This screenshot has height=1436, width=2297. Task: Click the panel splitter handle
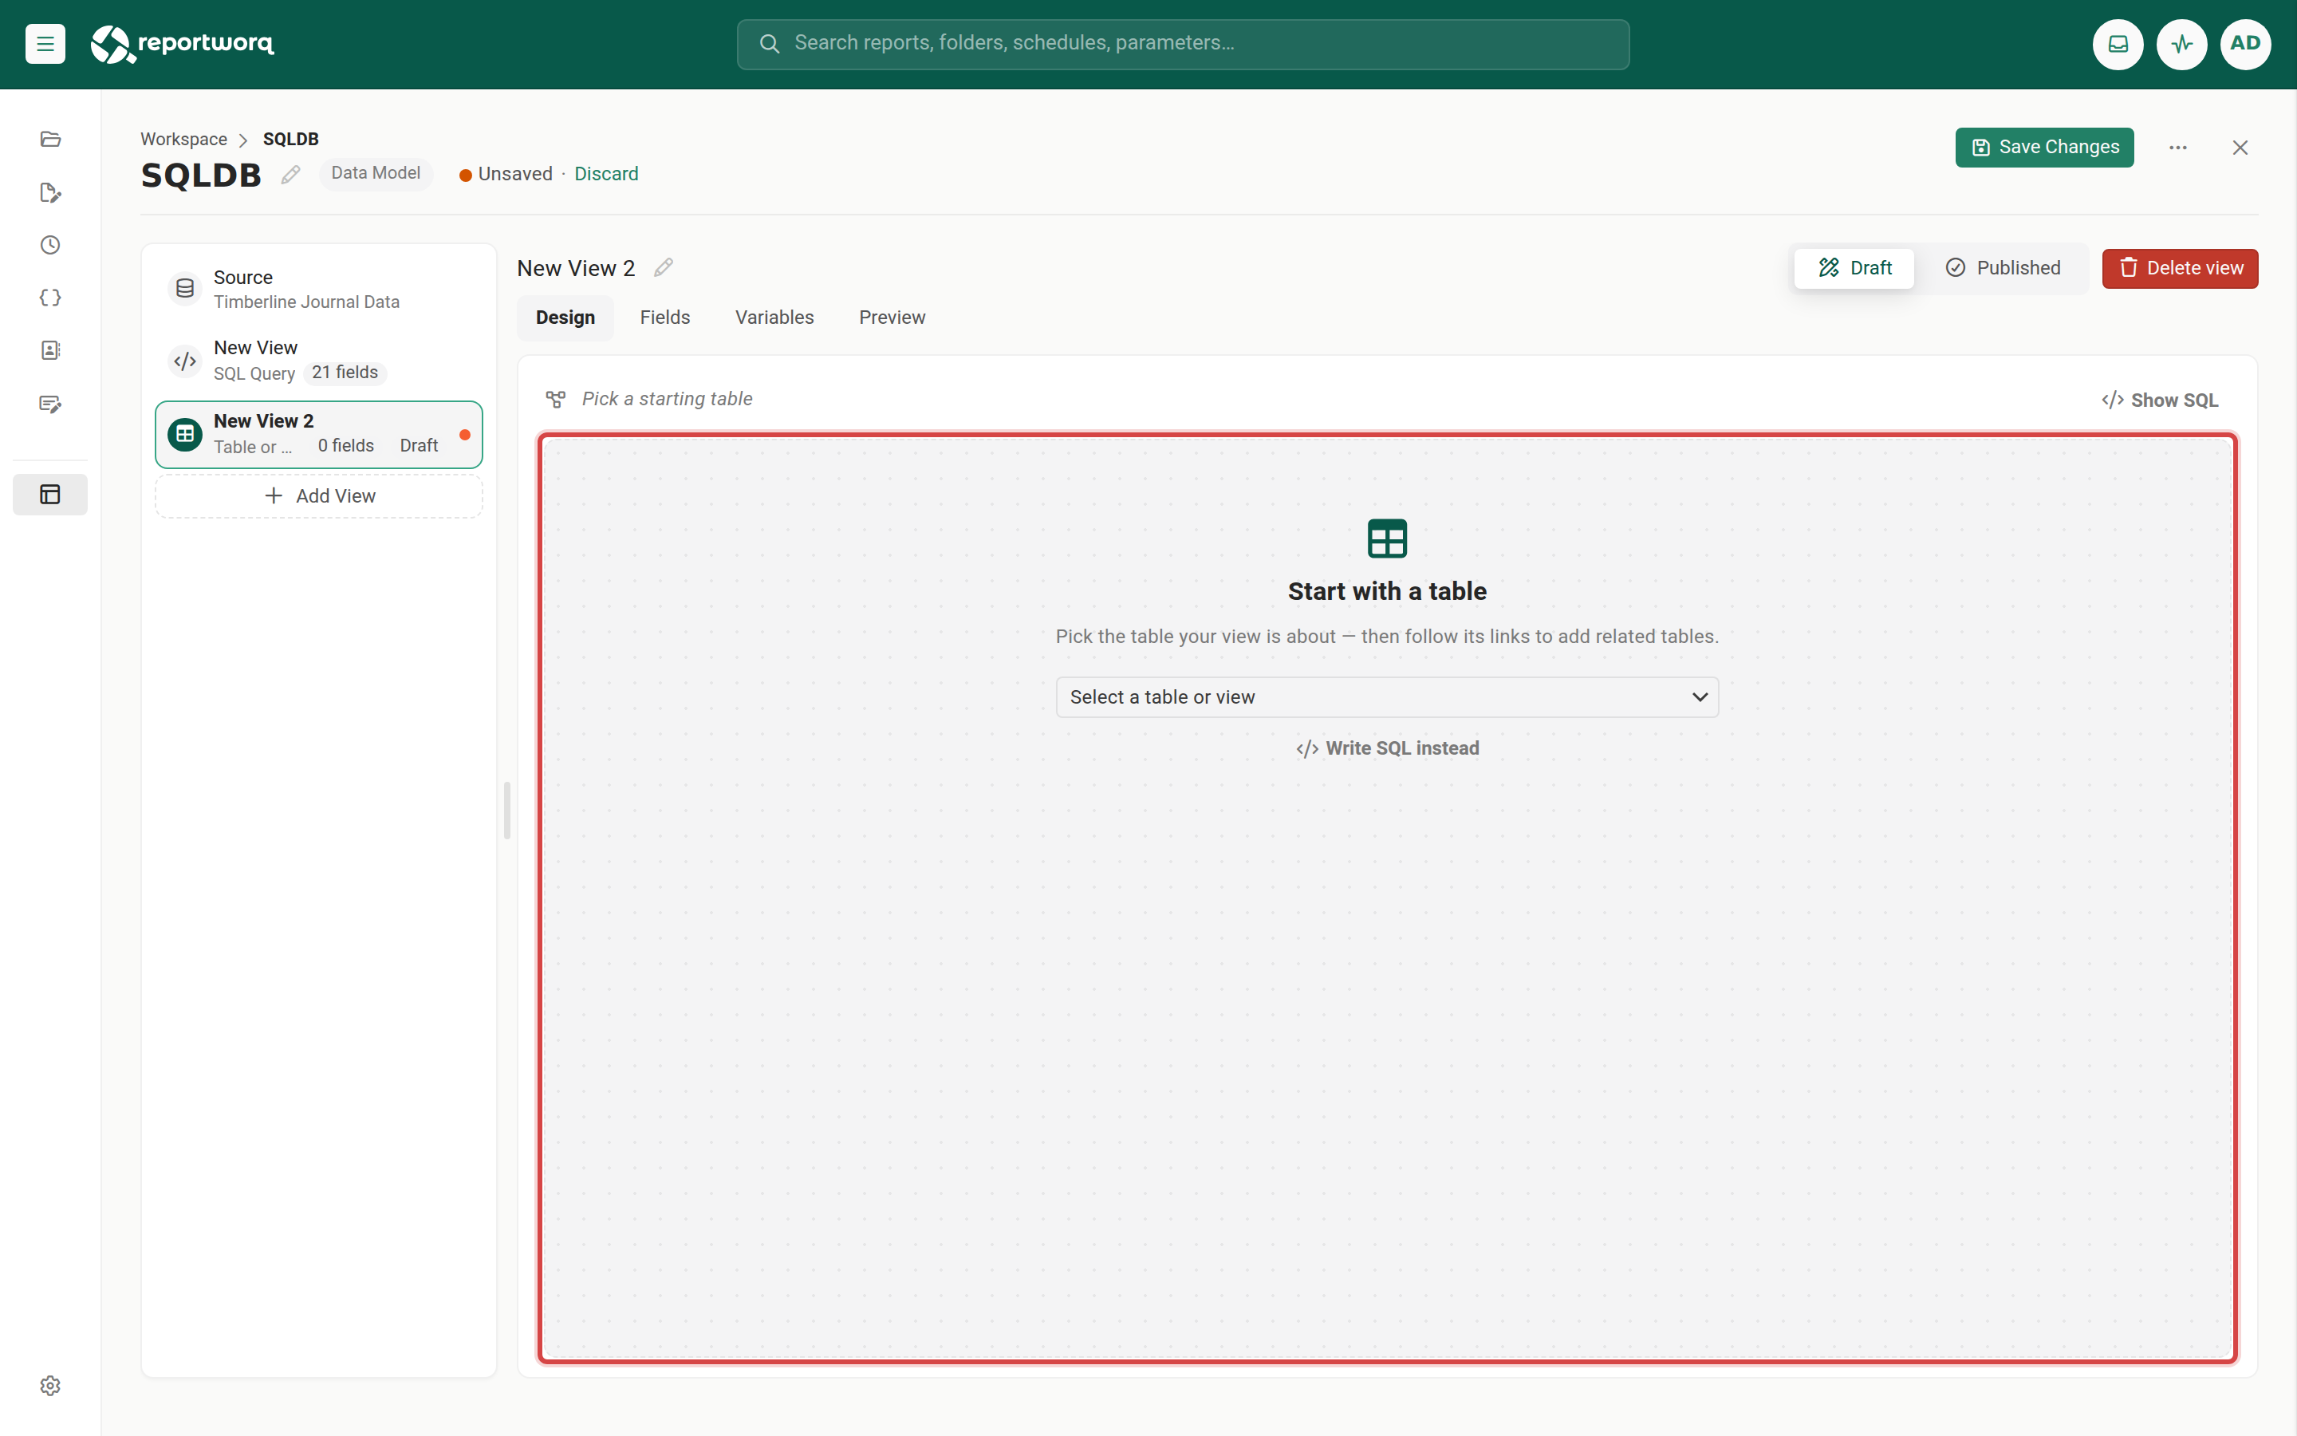pyautogui.click(x=507, y=810)
